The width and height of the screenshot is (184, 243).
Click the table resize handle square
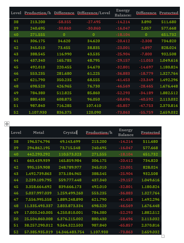163,236
